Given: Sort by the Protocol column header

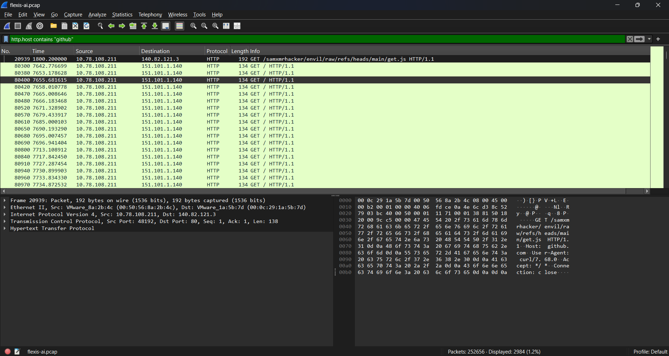Looking at the screenshot, I should click(x=217, y=51).
